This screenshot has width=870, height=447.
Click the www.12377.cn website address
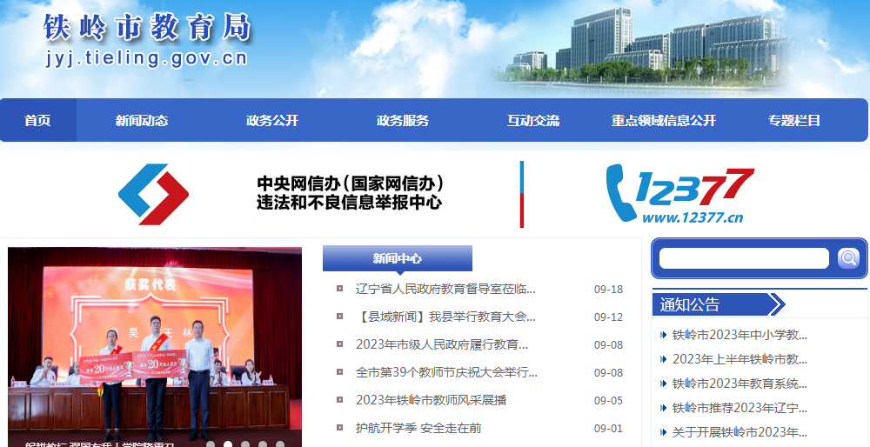click(693, 217)
